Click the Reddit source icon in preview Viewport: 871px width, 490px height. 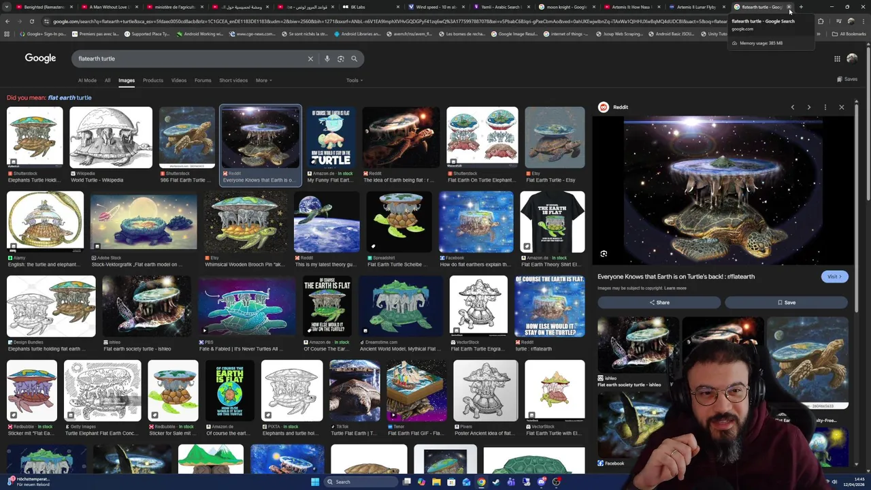click(603, 107)
